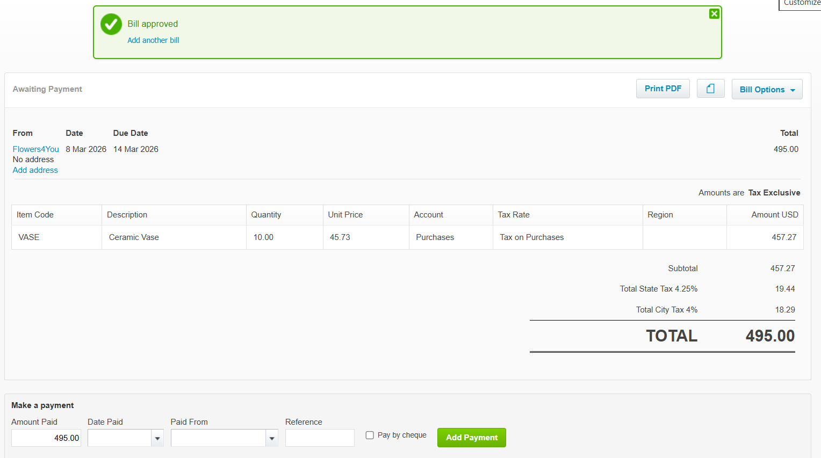Viewport: 821px width, 458px height.
Task: Expand the Paid From account dropdown
Action: tap(272, 438)
